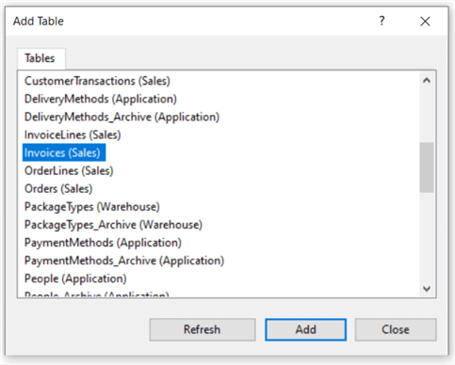Choose PackageTypes_Archive (Warehouse) entry

pos(113,225)
